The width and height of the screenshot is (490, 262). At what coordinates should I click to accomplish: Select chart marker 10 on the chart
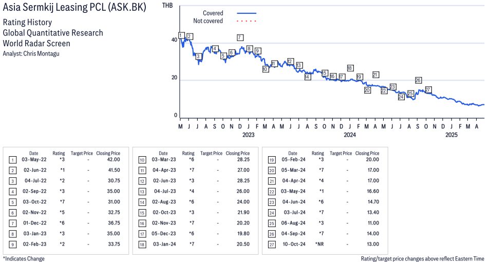tap(266, 69)
